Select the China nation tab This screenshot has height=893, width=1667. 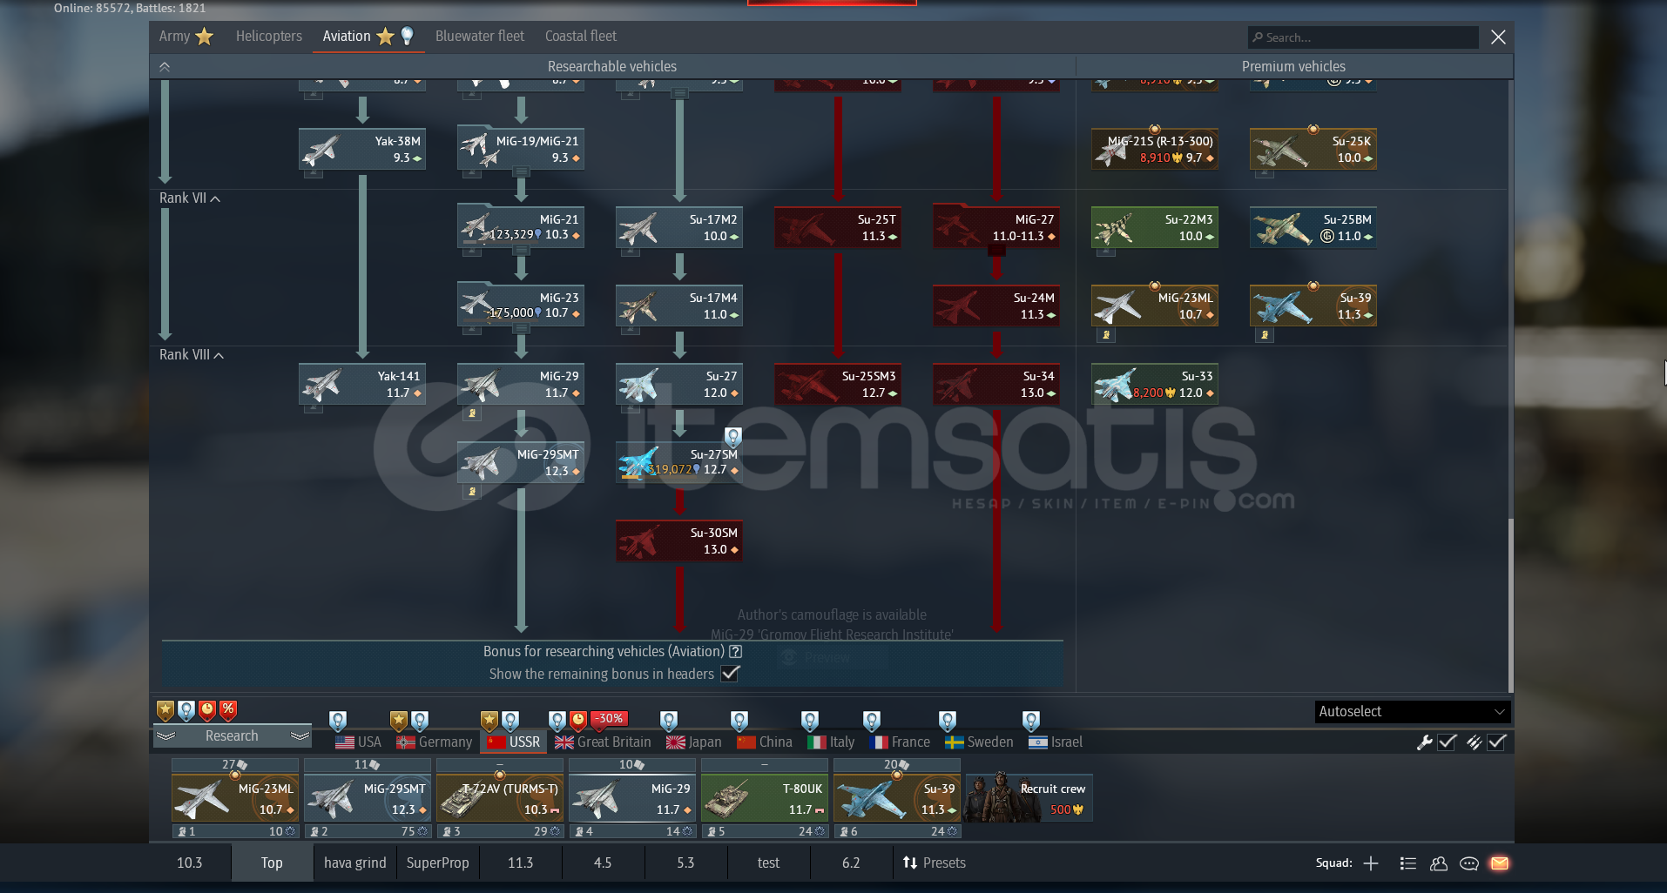coord(765,742)
